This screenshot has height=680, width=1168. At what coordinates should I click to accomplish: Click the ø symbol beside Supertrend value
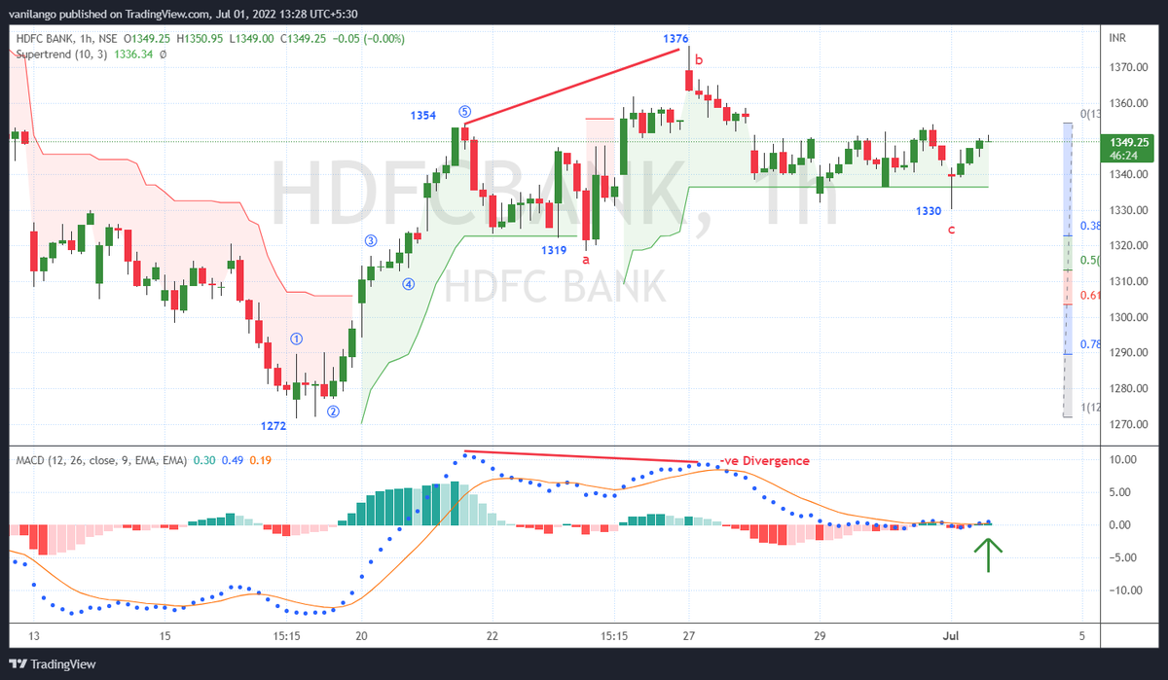click(164, 54)
